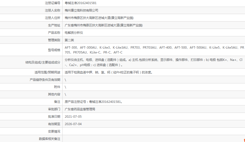Select the 产品名称 label
Image resolution: width=245 pixels, height=142 pixels.
54,32
